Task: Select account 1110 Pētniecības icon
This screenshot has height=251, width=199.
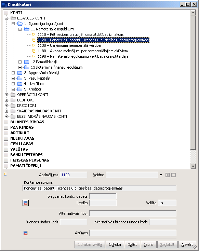Action: (34, 34)
